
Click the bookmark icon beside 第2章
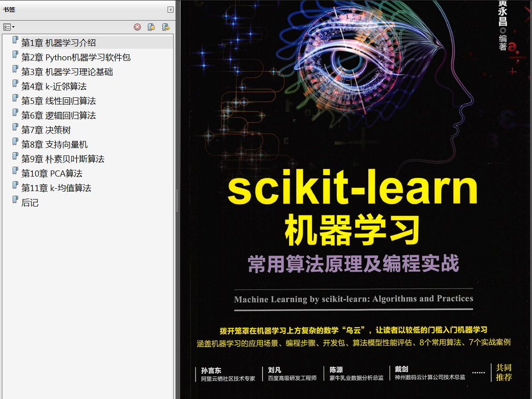[x=15, y=55]
